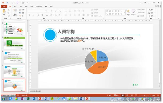Click the Increase Font Size icon
Viewport: 163px width, 103px height.
click(51, 11)
